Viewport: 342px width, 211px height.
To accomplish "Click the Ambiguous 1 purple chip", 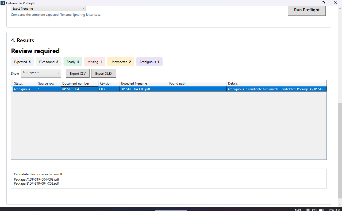I will pos(149,62).
